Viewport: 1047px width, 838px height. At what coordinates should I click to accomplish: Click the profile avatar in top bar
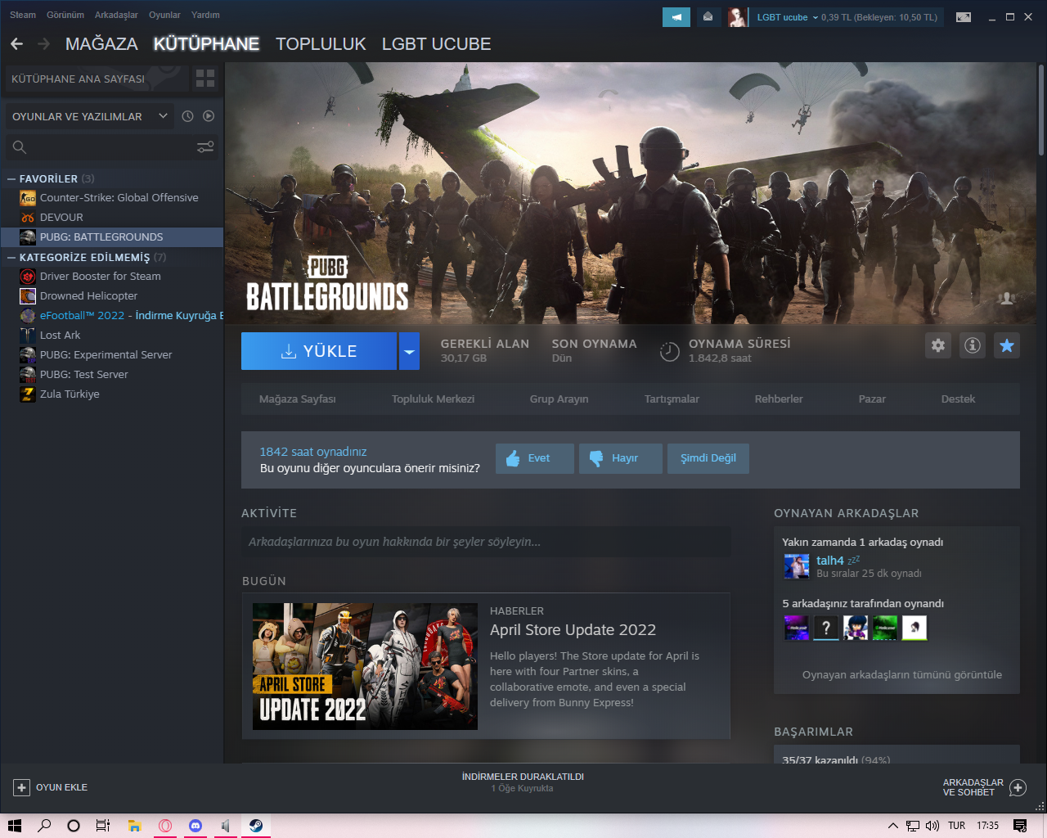click(737, 17)
